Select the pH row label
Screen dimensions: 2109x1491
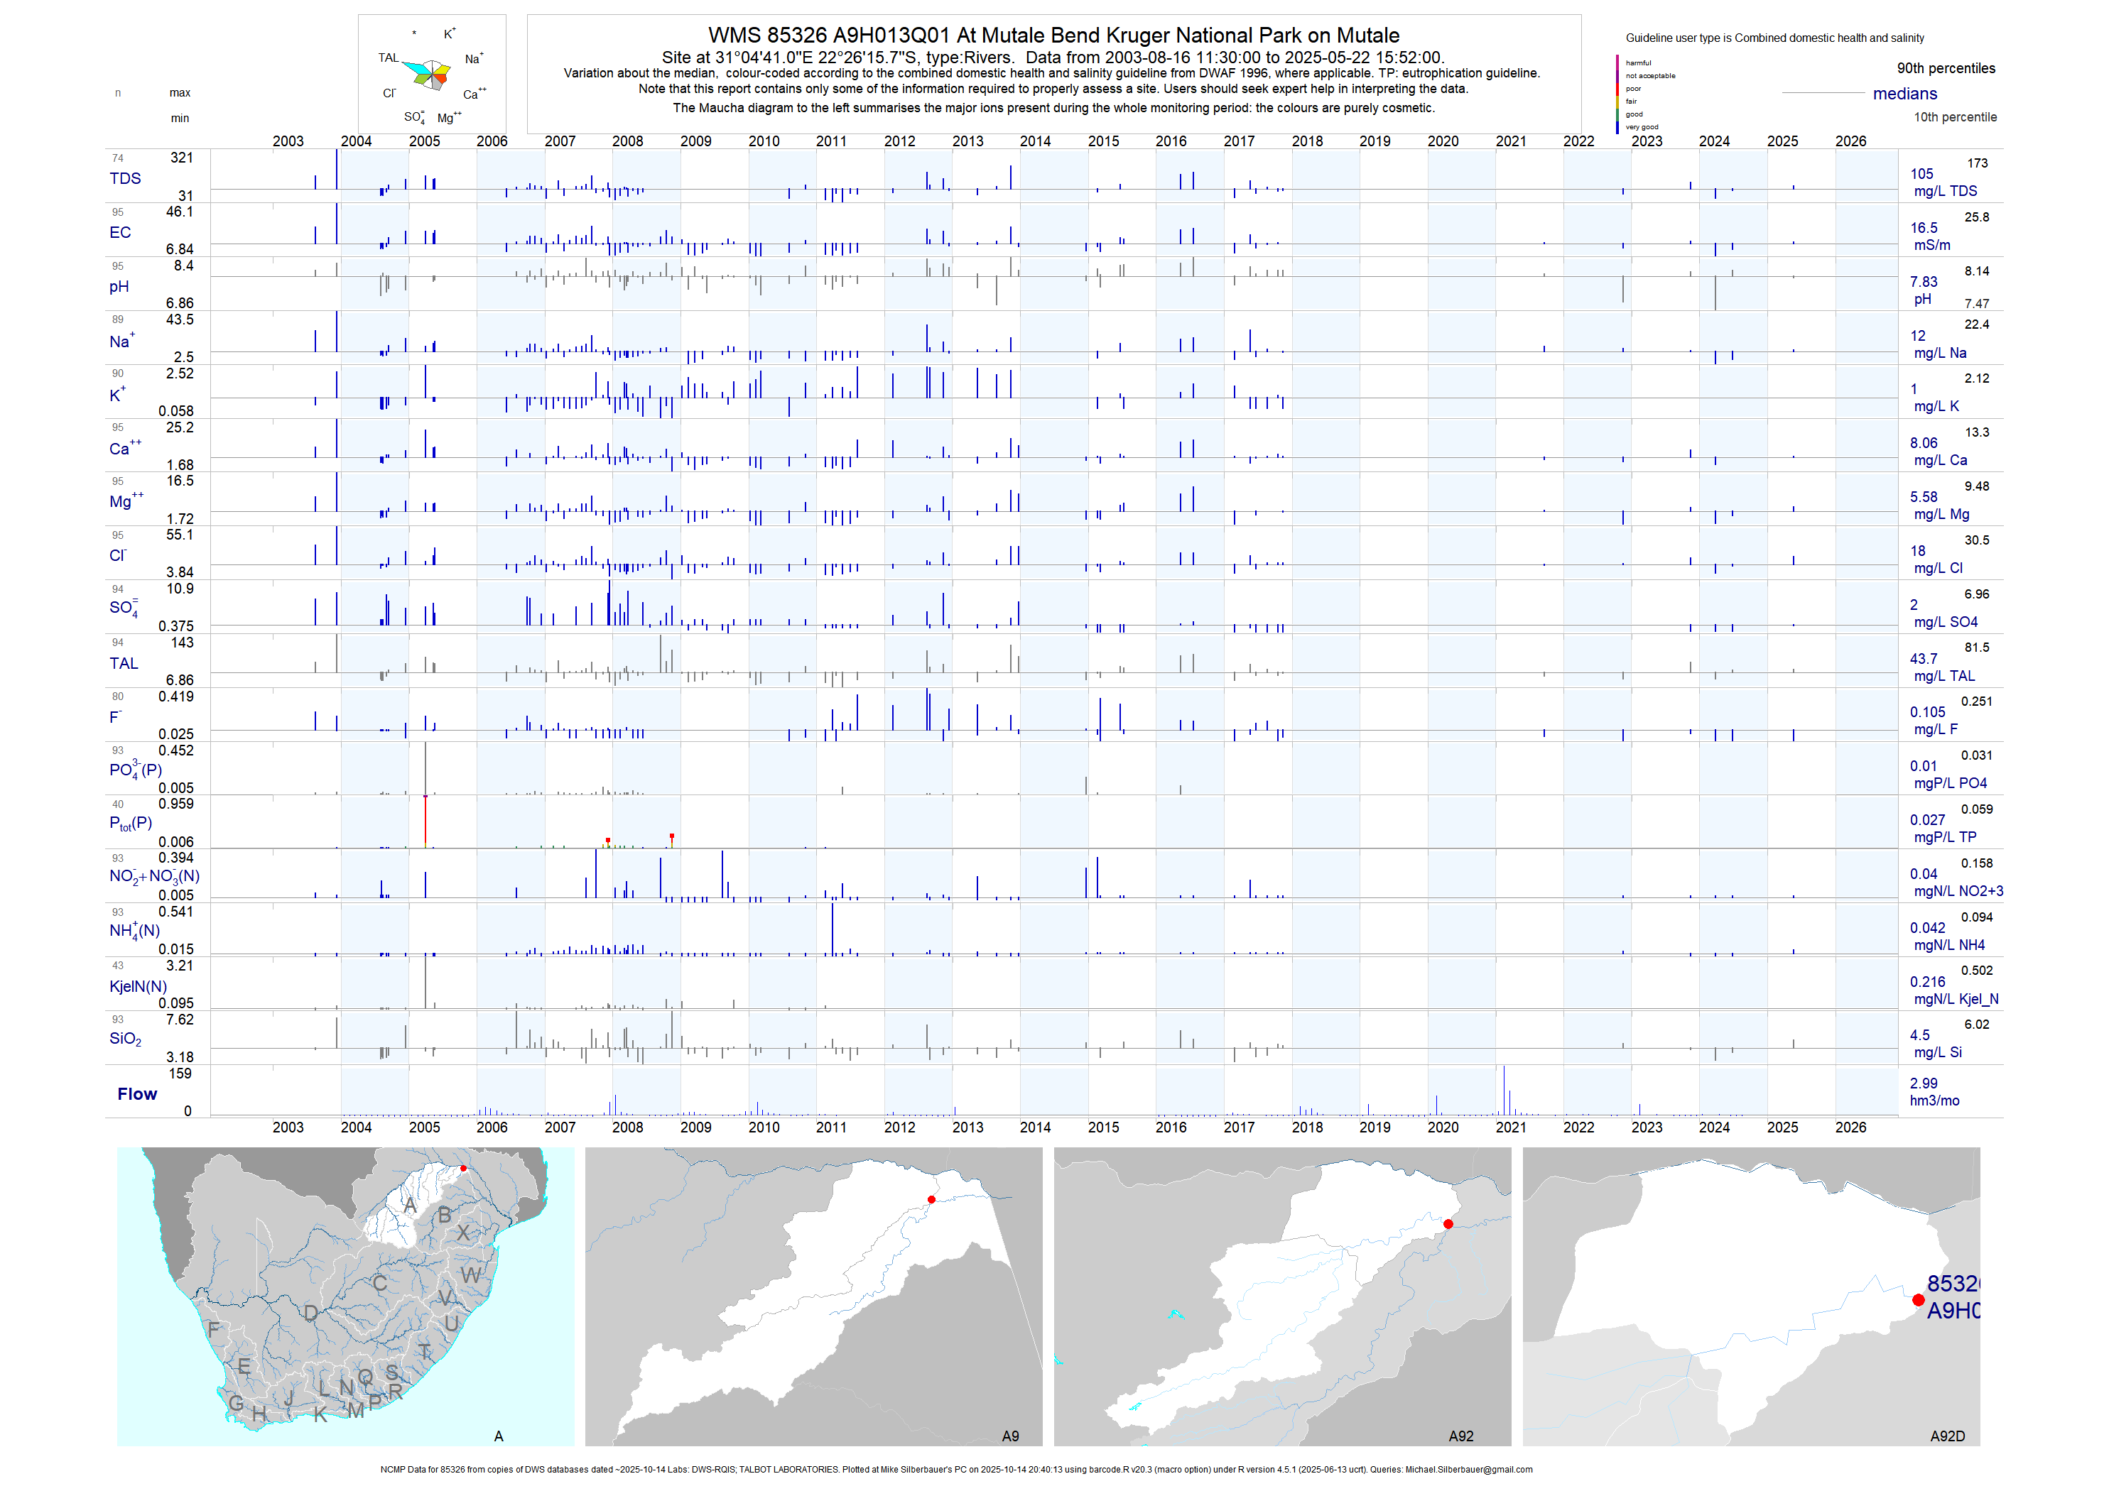coord(119,286)
